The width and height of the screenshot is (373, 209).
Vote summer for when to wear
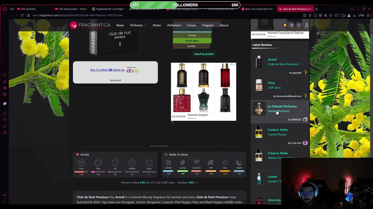(x=197, y=163)
